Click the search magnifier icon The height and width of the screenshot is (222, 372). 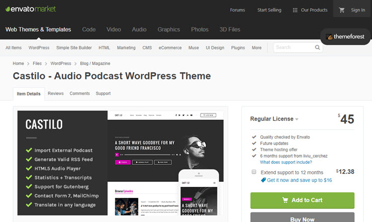click(x=317, y=47)
